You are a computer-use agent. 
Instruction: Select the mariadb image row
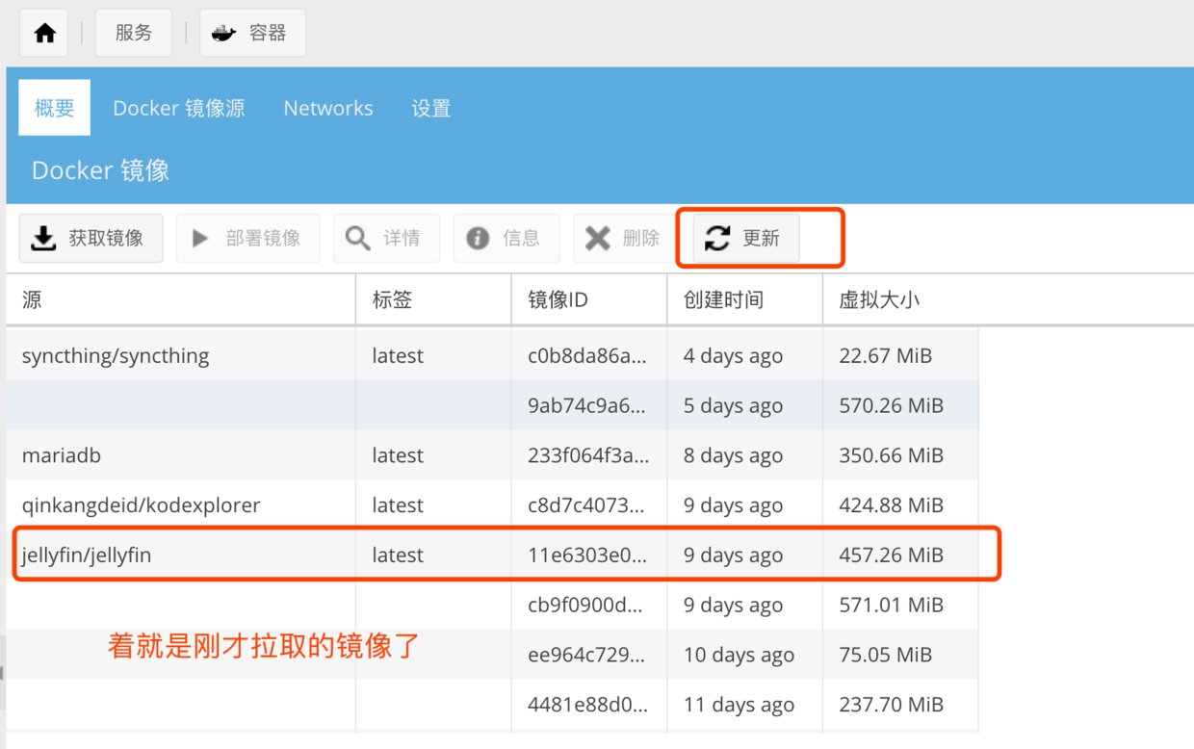[x=492, y=455]
